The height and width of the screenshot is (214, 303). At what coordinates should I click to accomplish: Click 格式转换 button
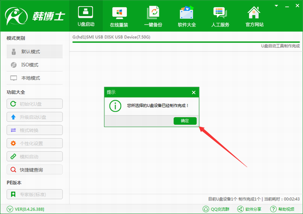(x=35, y=130)
